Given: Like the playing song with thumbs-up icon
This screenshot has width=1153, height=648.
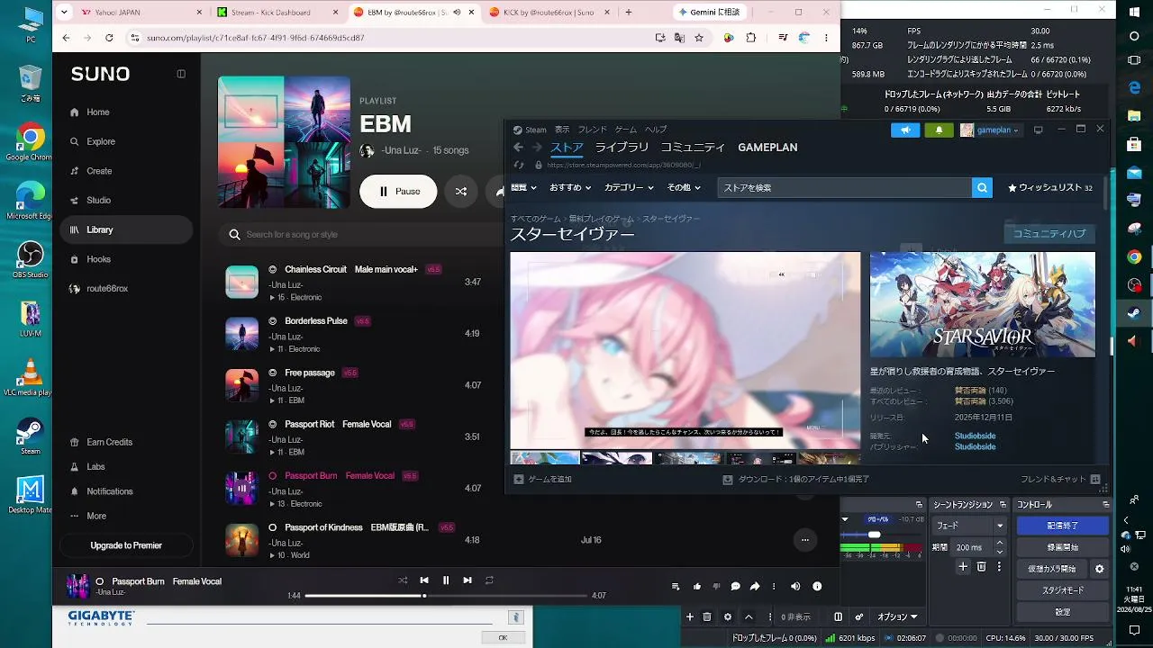Looking at the screenshot, I should [697, 587].
